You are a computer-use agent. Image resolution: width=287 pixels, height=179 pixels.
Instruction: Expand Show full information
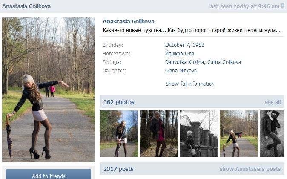click(x=190, y=84)
